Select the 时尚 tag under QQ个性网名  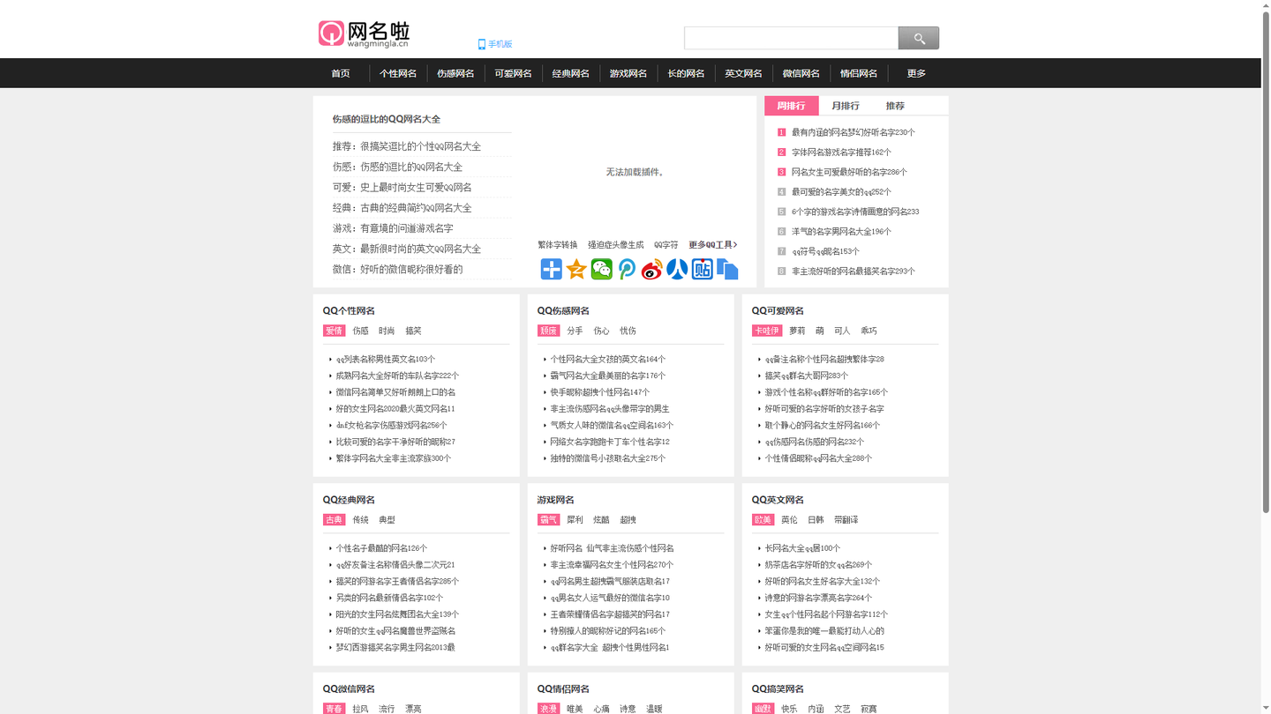(387, 331)
